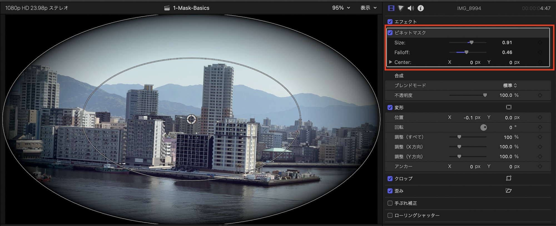
Task: Click the 1-Mask-Basics project title
Action: (191, 8)
